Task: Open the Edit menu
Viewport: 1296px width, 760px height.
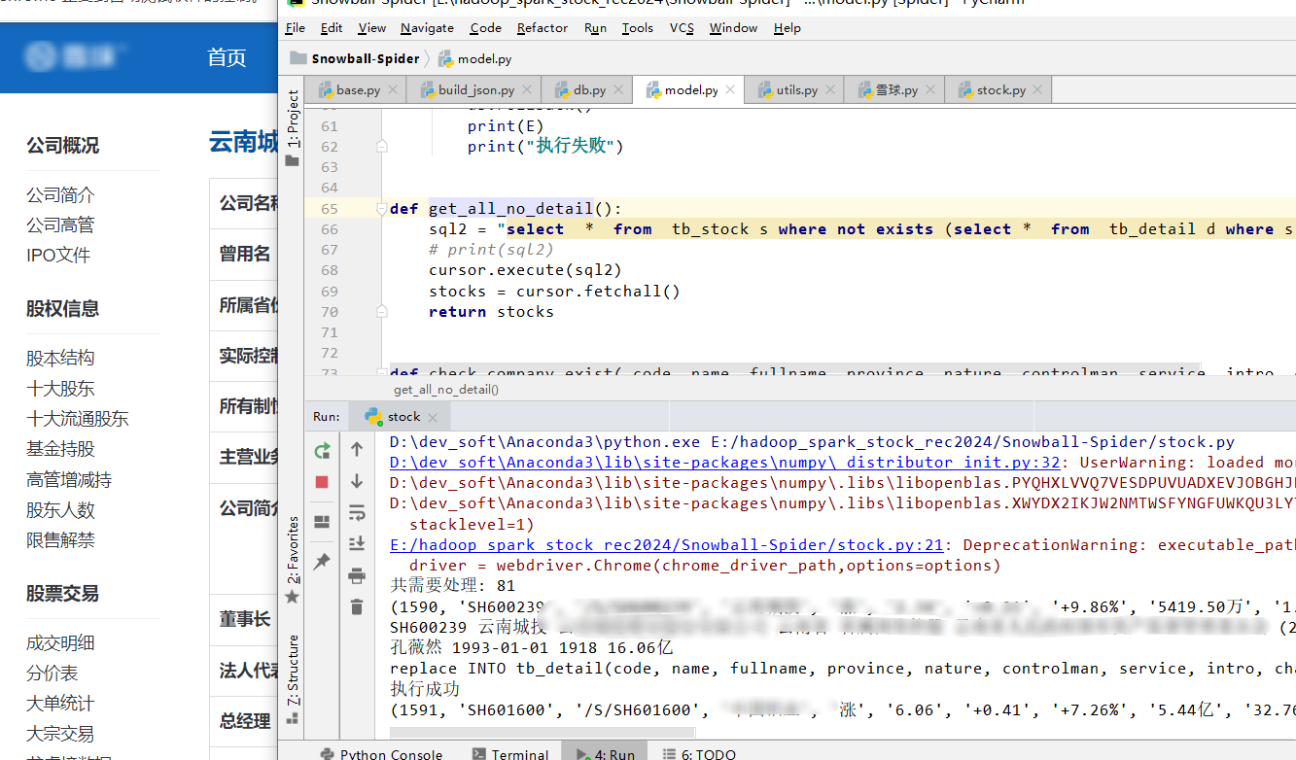Action: point(332,28)
